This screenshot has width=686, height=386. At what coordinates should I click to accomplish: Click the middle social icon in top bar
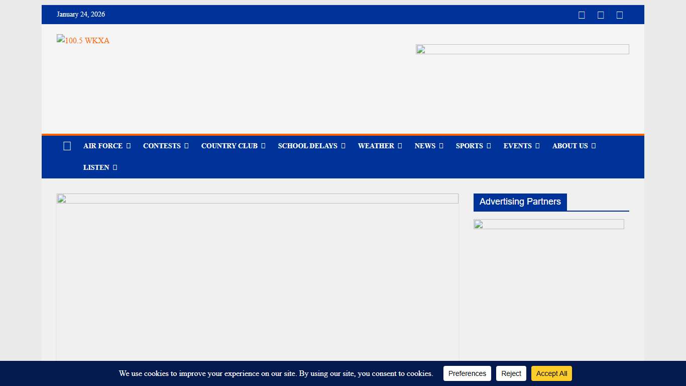(601, 15)
